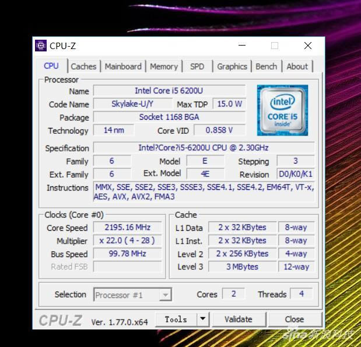Select the CPU tab

pyautogui.click(x=51, y=66)
